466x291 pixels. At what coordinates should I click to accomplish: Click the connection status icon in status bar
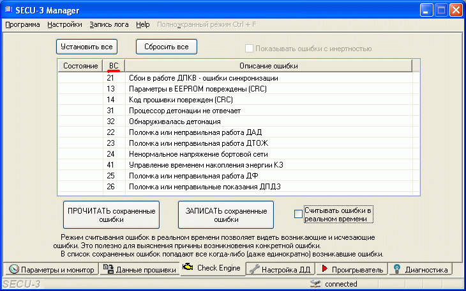pyautogui.click(x=315, y=284)
